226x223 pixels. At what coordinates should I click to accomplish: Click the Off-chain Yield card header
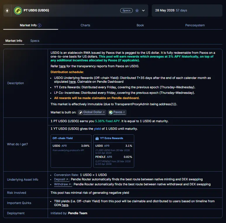(x=71, y=138)
